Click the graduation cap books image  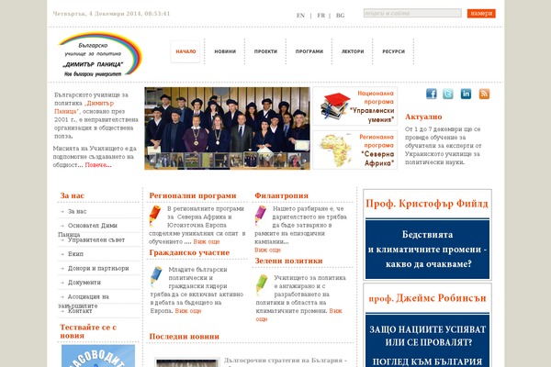pos(334,106)
